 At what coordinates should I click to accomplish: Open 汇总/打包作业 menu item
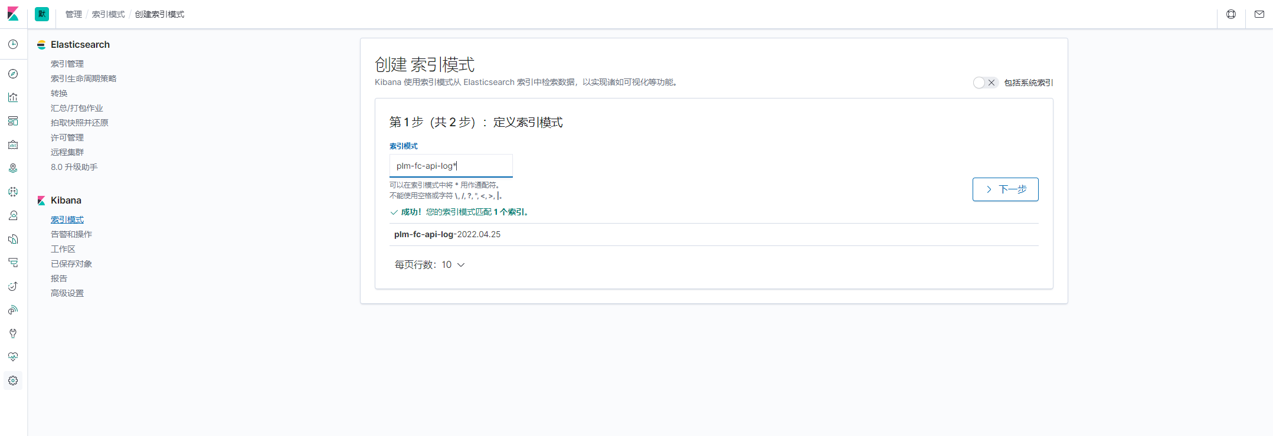tap(77, 108)
